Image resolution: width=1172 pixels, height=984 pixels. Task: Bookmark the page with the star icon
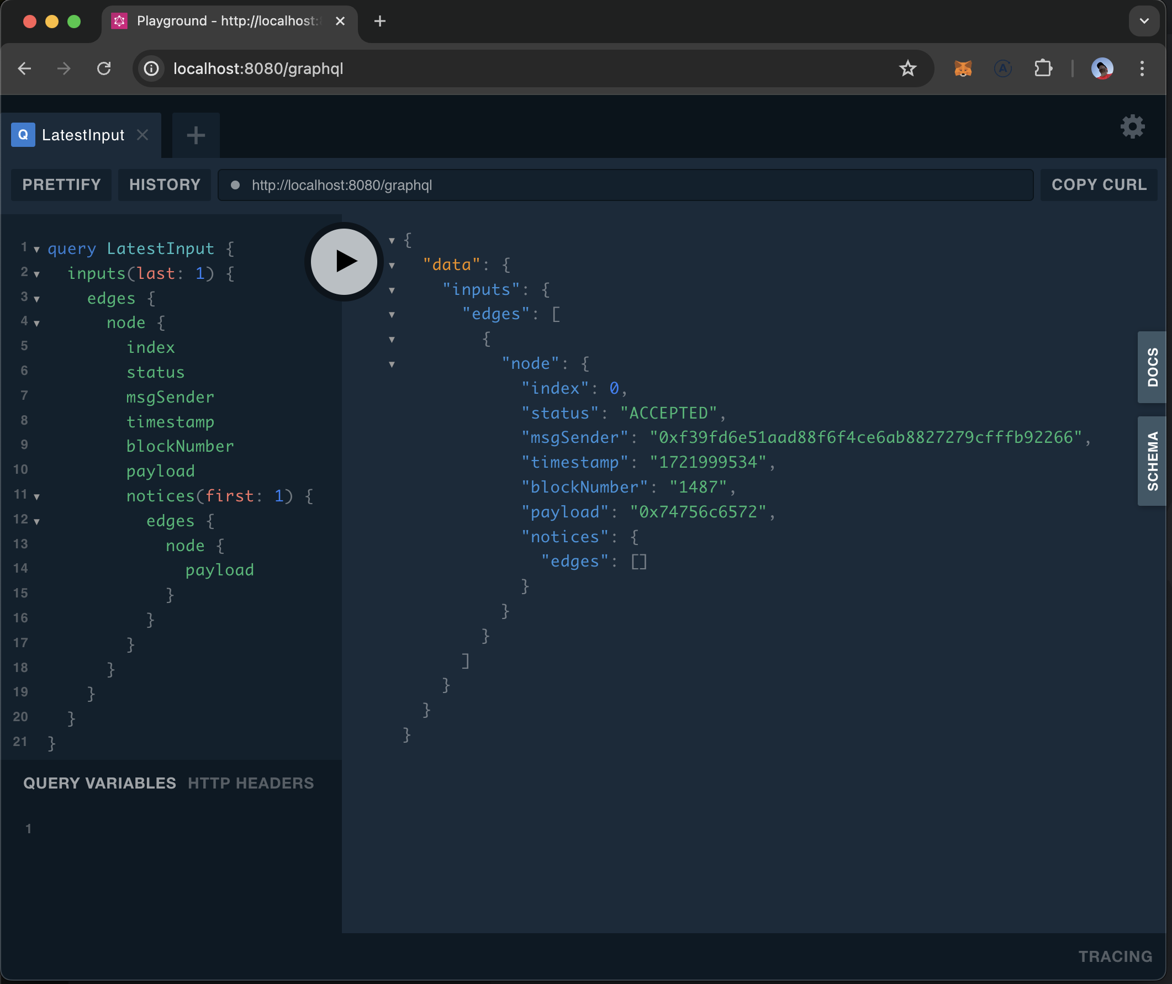pos(908,68)
